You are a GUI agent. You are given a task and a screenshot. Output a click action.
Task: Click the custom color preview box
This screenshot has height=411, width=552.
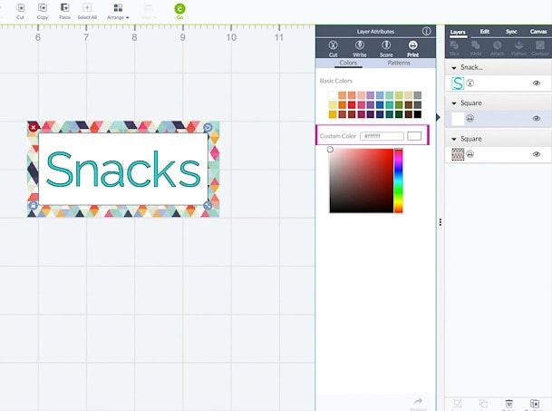[x=414, y=136]
